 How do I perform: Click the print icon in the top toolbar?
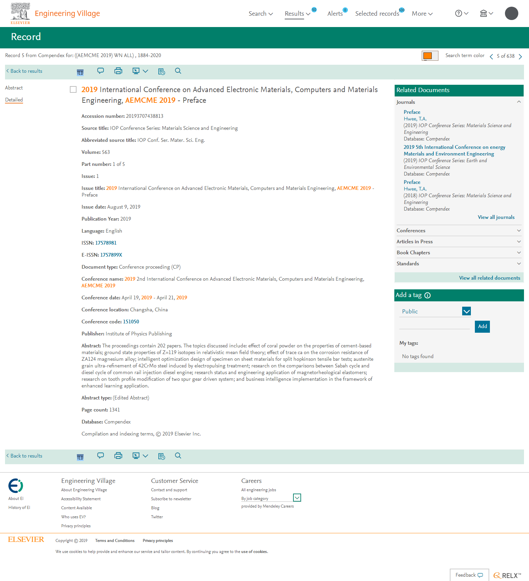(x=118, y=71)
